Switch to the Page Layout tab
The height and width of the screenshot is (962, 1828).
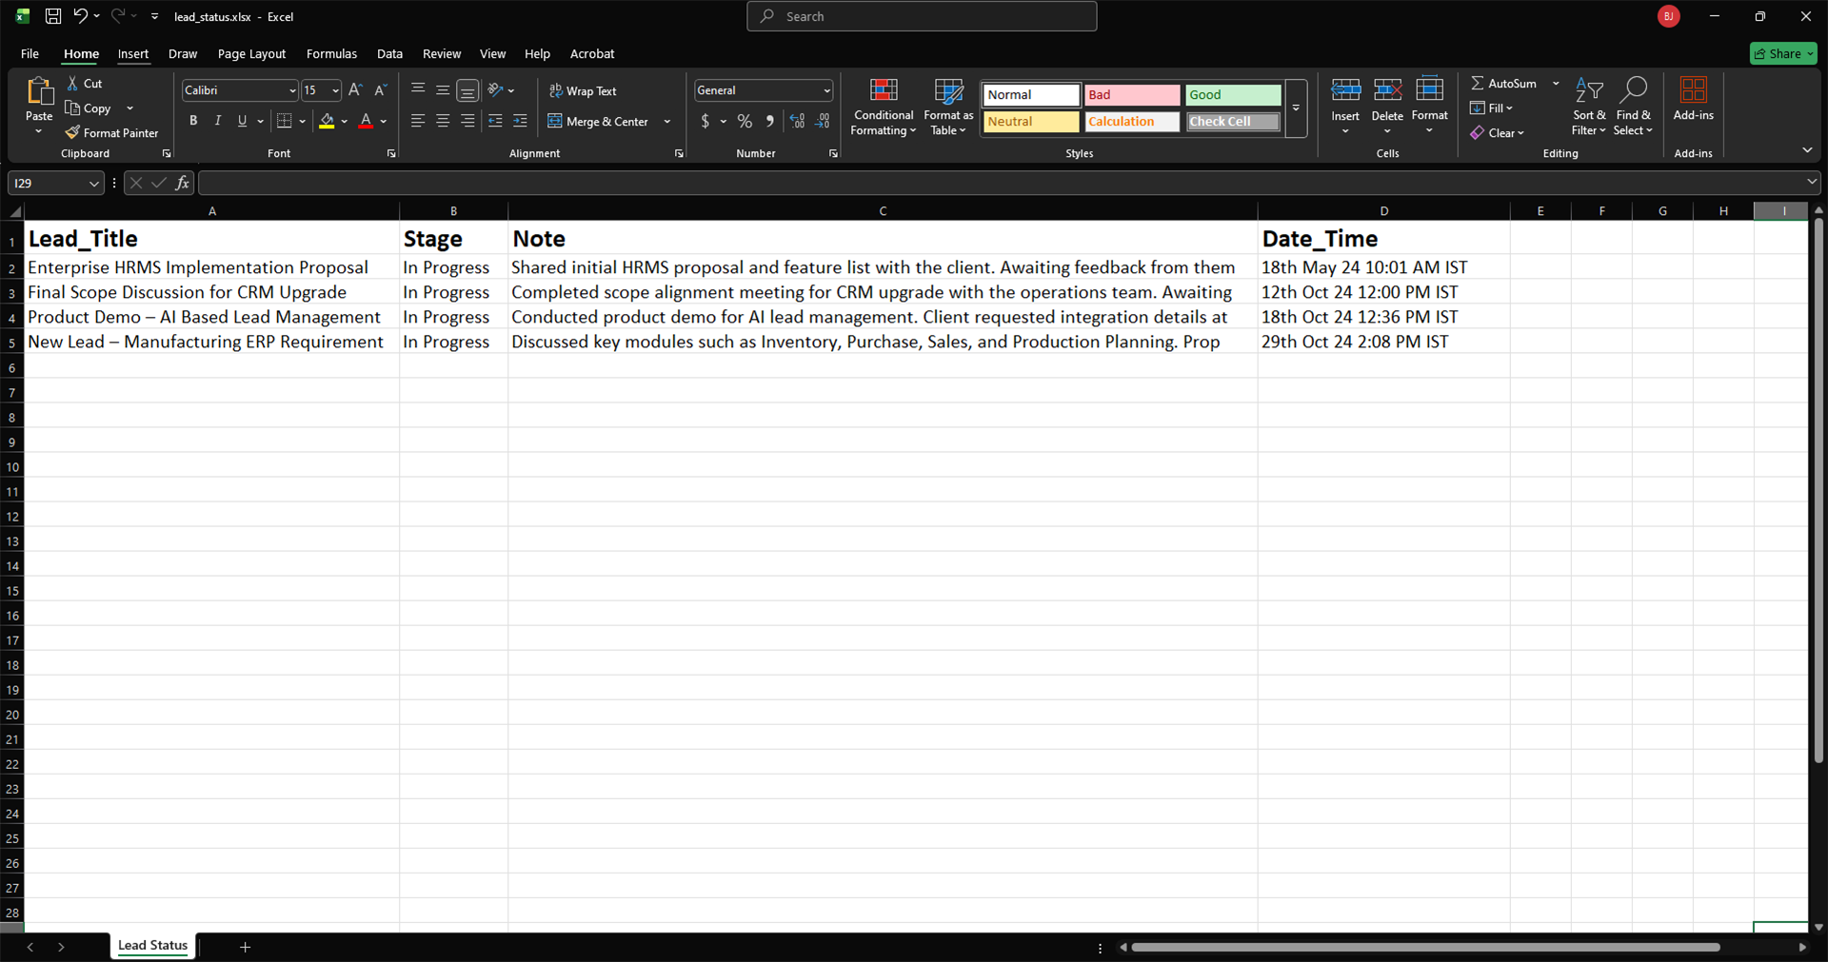pyautogui.click(x=251, y=54)
